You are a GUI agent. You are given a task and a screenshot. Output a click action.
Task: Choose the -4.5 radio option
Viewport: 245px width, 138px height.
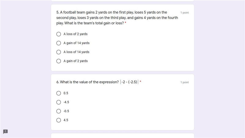click(x=58, y=102)
